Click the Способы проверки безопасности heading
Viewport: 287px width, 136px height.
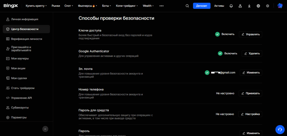pos(116,18)
